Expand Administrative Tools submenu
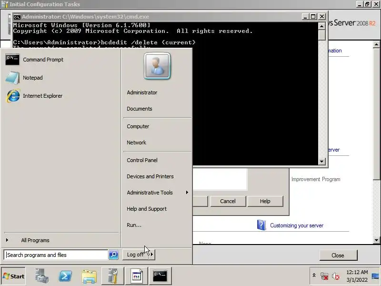 157,193
